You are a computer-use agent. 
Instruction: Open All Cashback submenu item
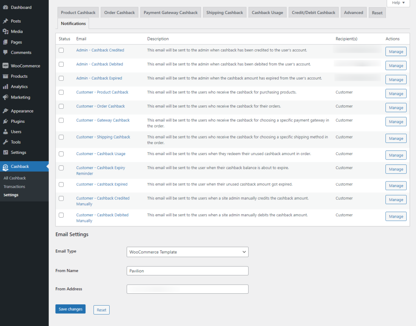point(14,178)
